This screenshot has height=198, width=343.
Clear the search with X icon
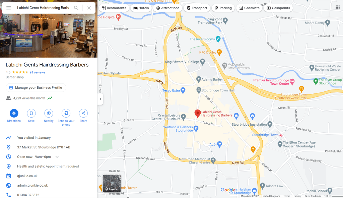coord(89,8)
